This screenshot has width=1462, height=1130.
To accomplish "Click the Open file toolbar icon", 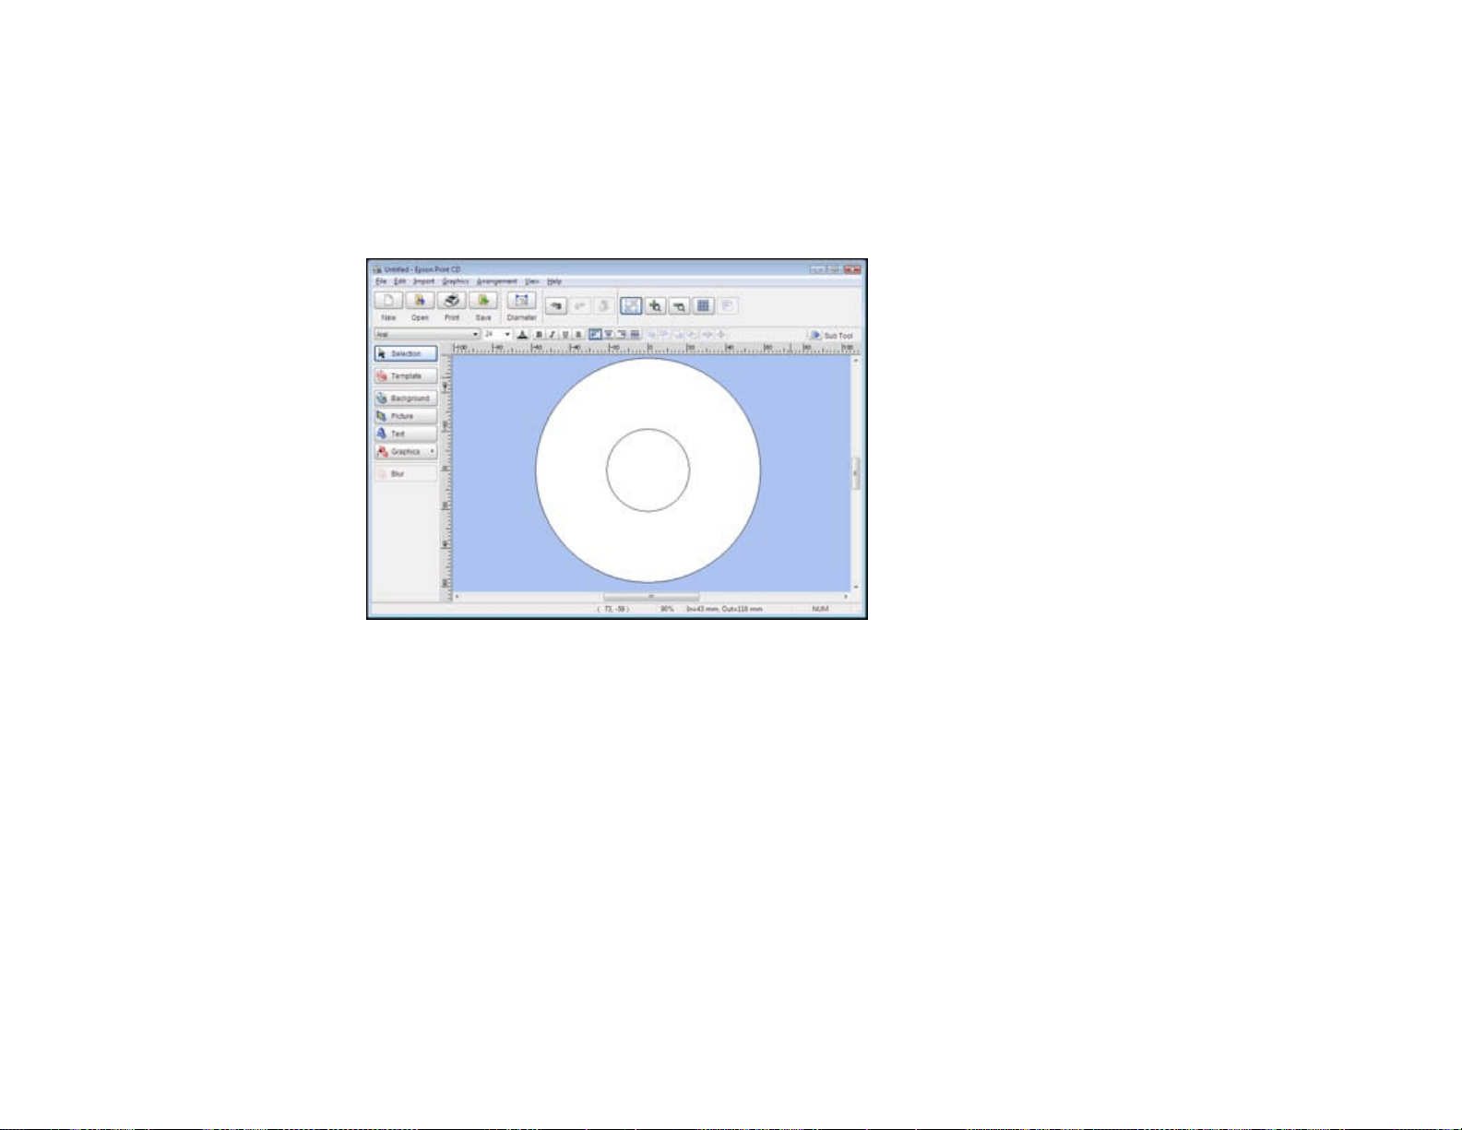I will pyautogui.click(x=420, y=301).
